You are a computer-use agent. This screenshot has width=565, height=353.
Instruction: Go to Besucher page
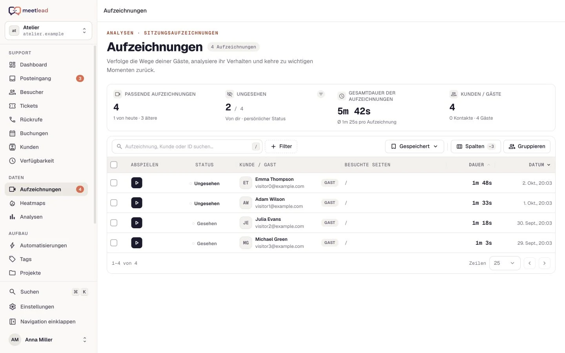[46, 92]
